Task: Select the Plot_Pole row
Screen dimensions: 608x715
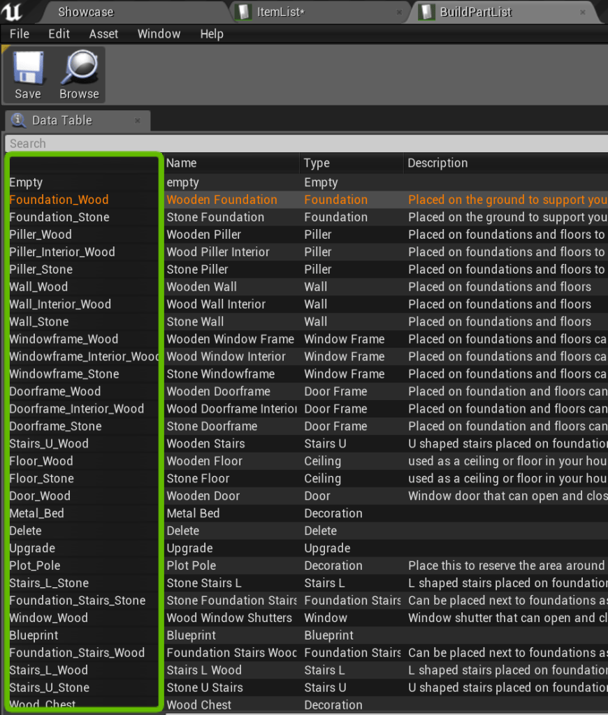Action: click(x=35, y=566)
